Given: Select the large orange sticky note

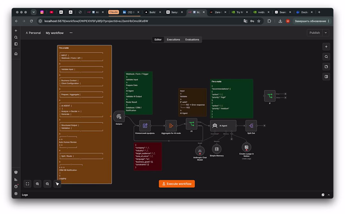Looking at the screenshot, I should pyautogui.click(x=84, y=114).
